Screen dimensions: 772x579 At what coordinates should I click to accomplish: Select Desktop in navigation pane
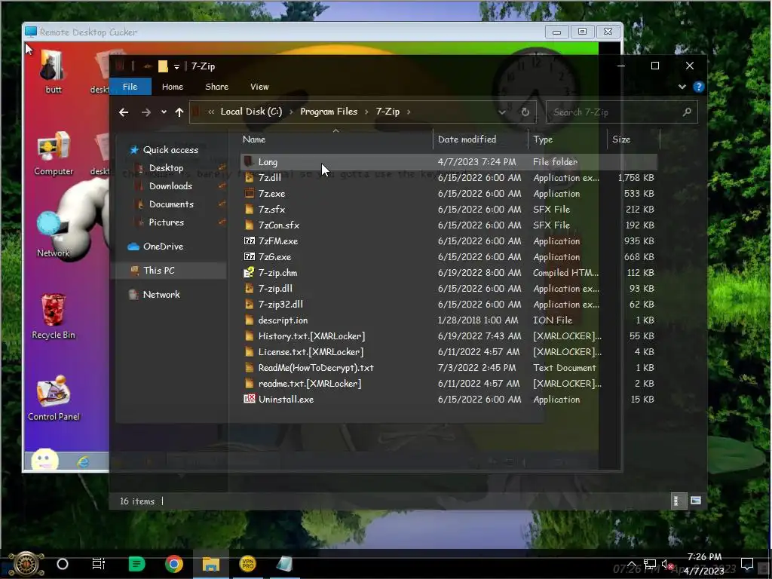tap(166, 168)
